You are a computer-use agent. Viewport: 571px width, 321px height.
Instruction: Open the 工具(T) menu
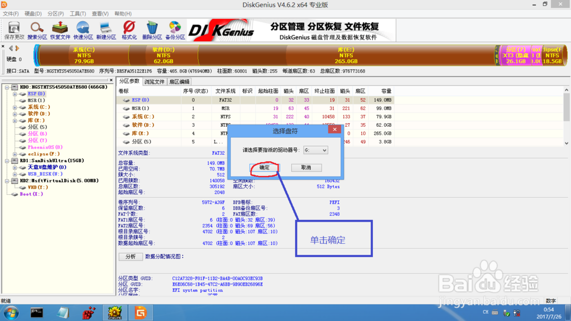pyautogui.click(x=78, y=14)
